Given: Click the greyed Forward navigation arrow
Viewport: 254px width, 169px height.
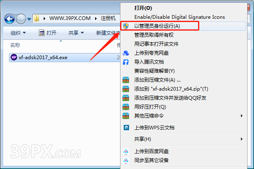Looking at the screenshot, I should click(x=21, y=19).
